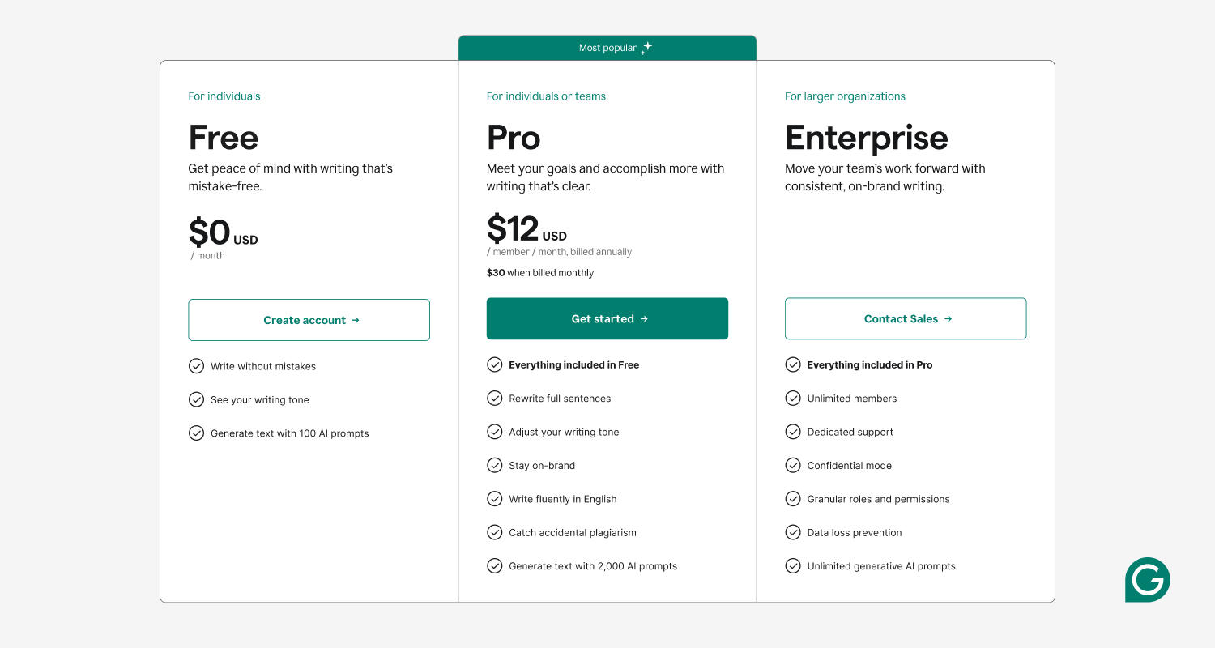Click the checkmark beside Catch accidental plagiarism

coord(495,532)
